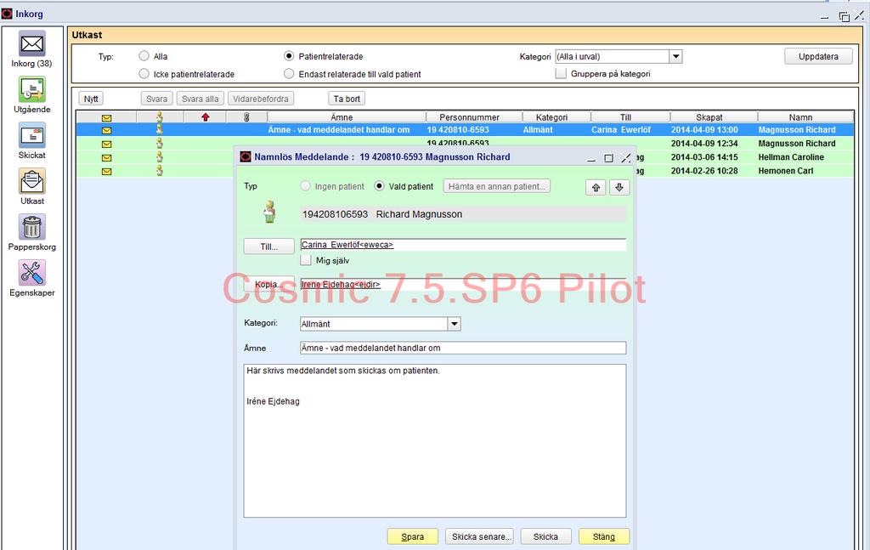870x550 pixels.
Task: Open the Utkast drafts icon in sidebar
Action: coord(32,181)
